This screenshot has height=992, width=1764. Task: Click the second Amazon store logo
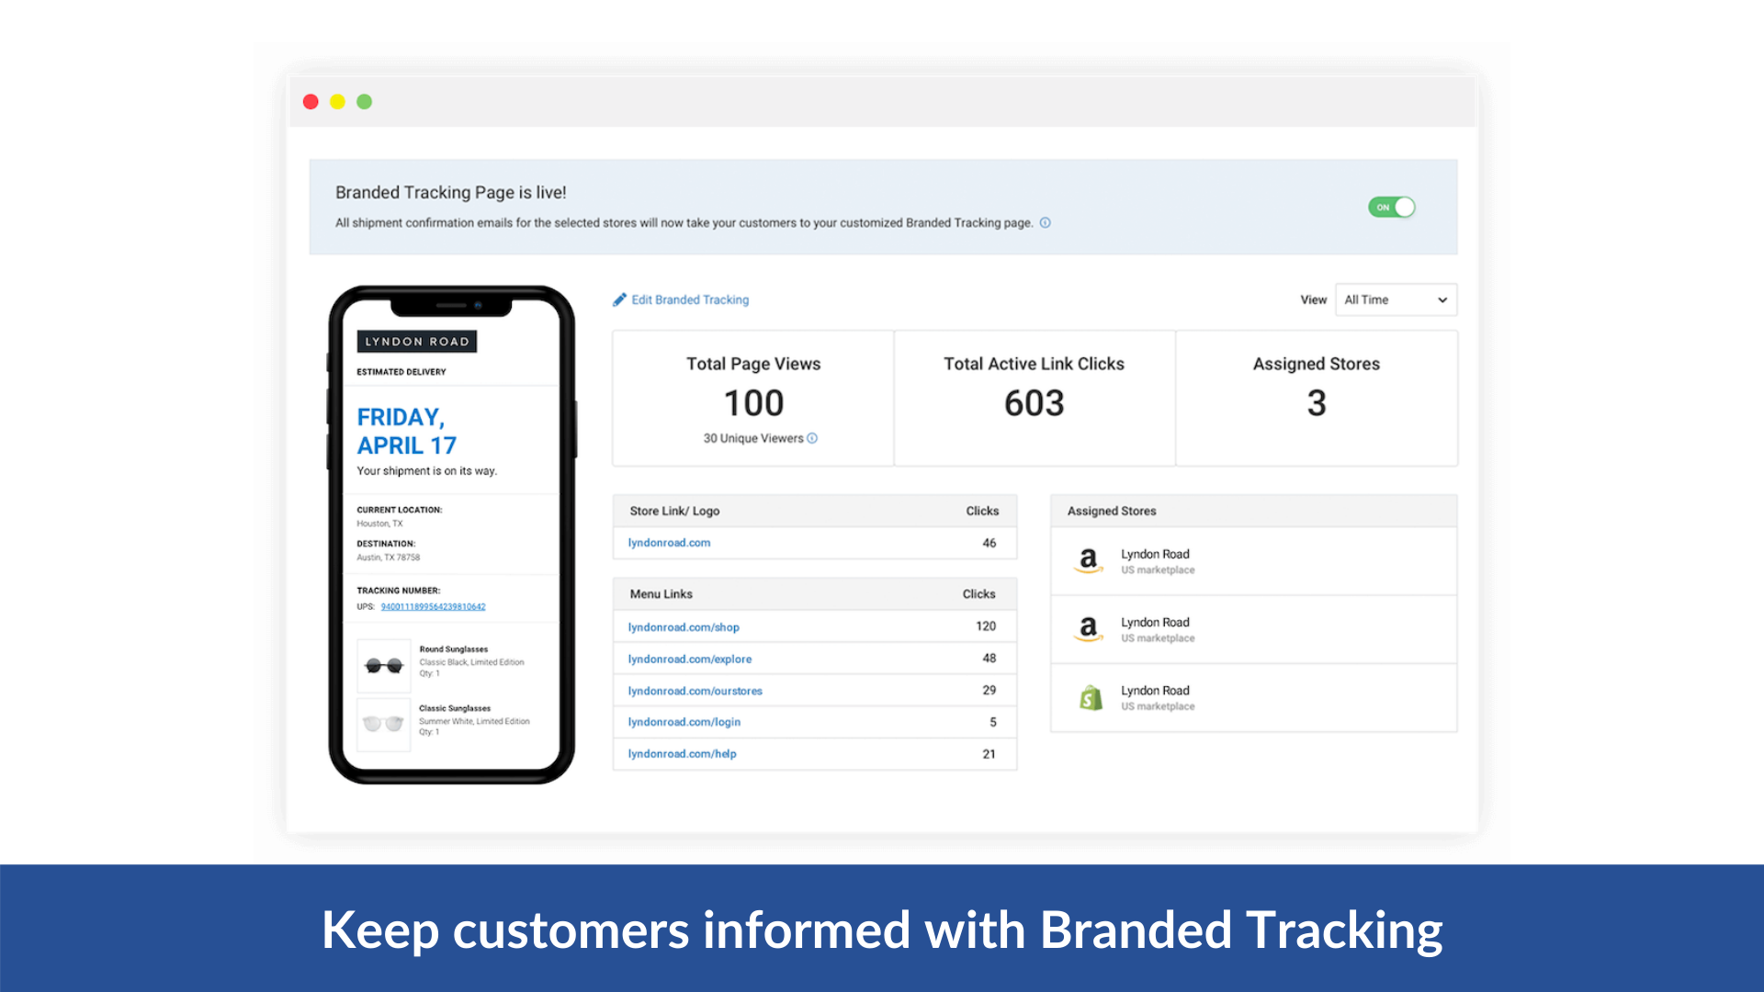(1089, 629)
